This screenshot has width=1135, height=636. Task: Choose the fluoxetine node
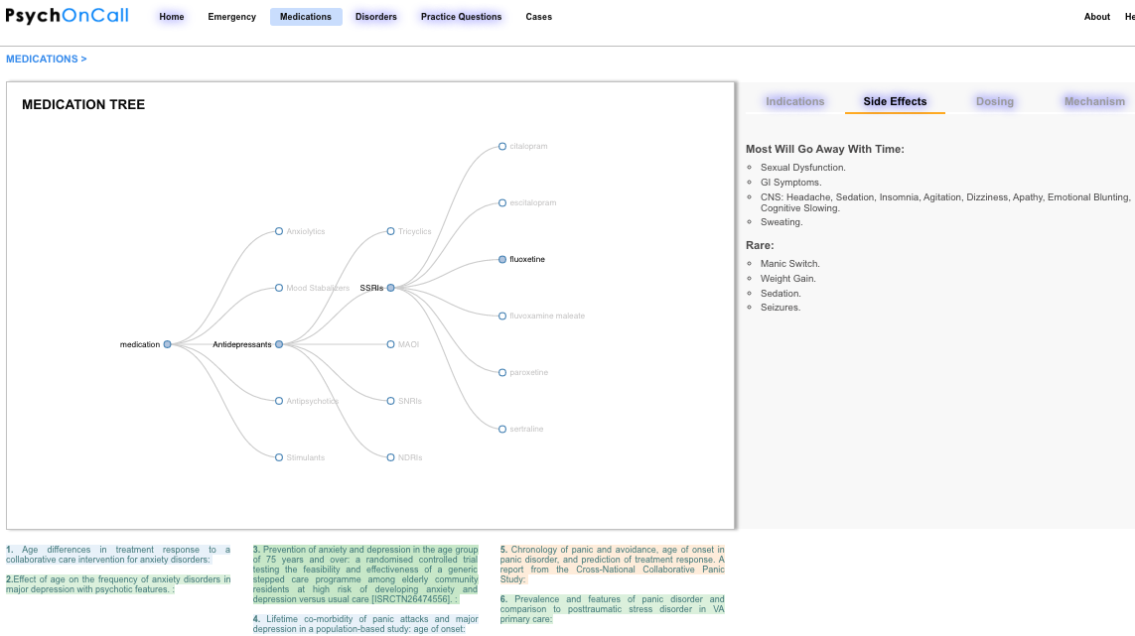(x=502, y=260)
